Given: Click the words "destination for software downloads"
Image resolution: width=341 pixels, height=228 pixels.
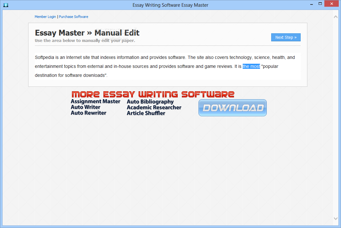Looking at the screenshot, I should (x=70, y=75).
